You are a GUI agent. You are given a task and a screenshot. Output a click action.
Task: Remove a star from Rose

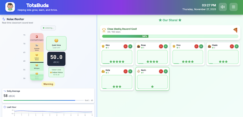[x=161, y=46]
